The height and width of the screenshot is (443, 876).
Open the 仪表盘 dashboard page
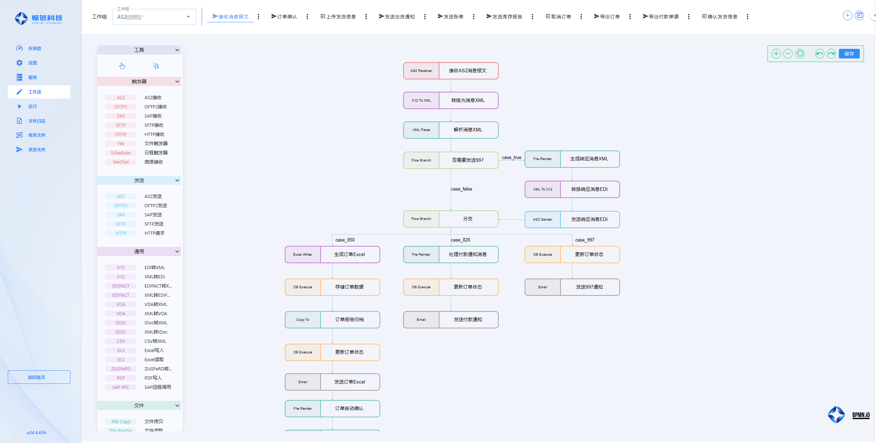pos(35,49)
